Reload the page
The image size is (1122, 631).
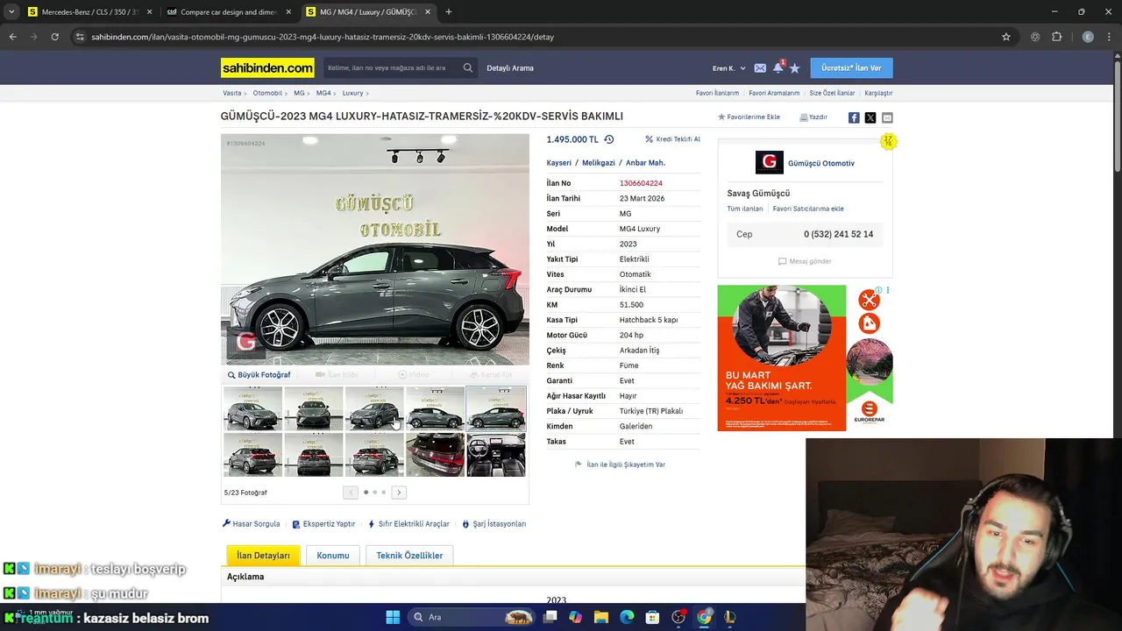[54, 37]
